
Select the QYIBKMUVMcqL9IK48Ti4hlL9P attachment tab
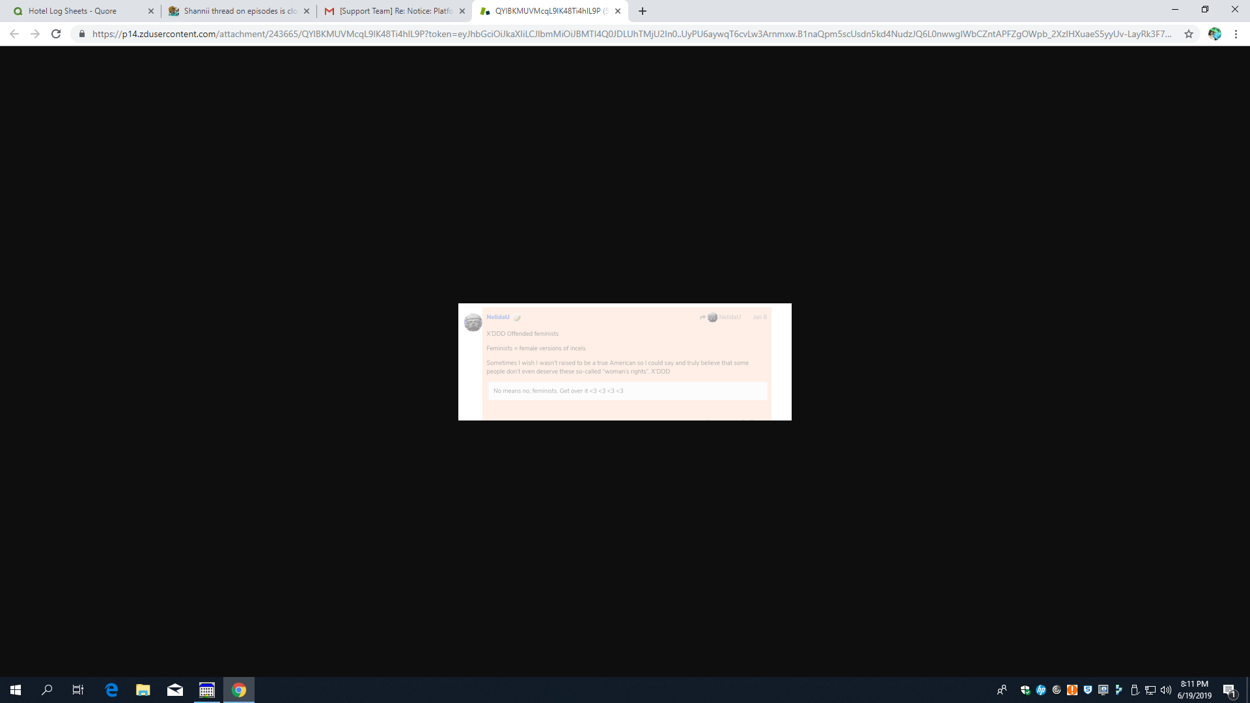pos(550,11)
